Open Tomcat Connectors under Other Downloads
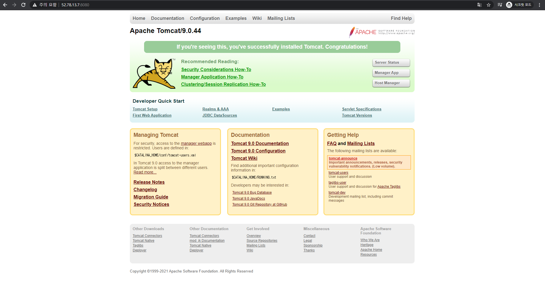 pos(147,236)
